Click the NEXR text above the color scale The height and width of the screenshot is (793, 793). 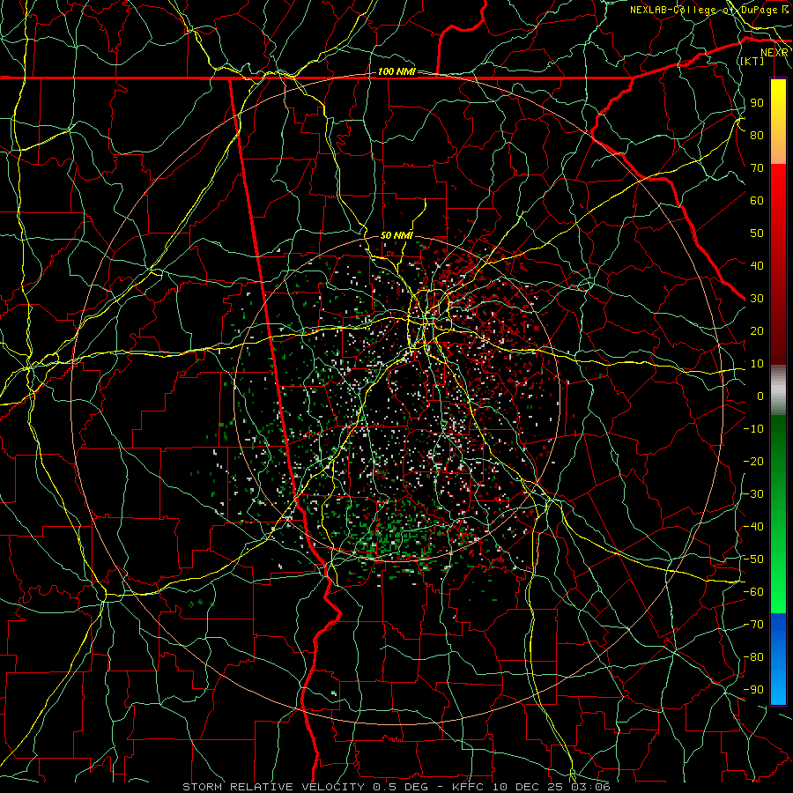point(774,52)
